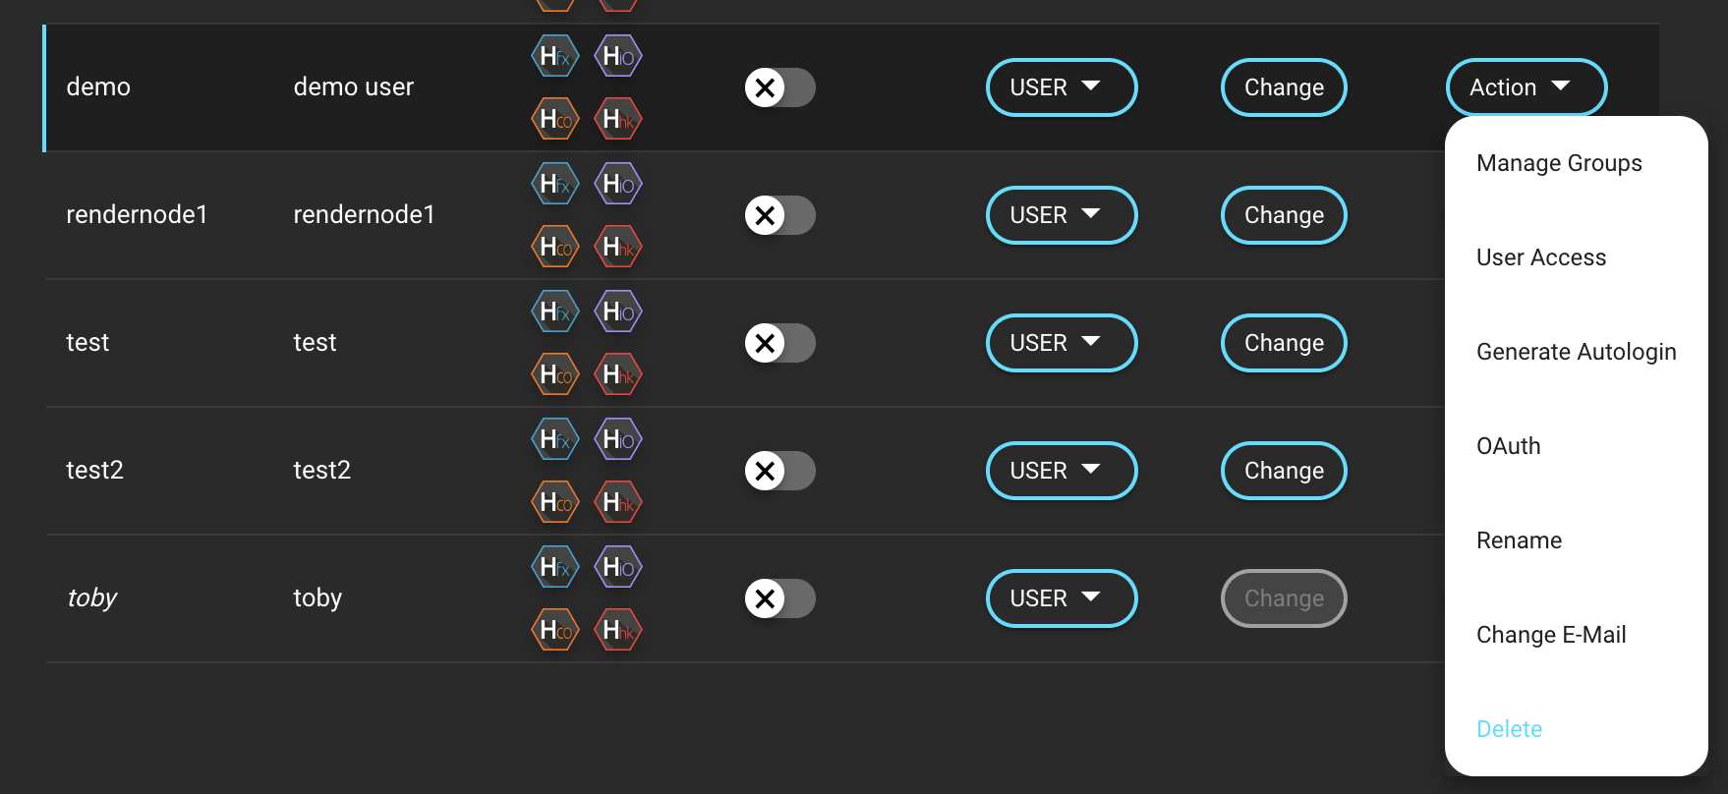Choose Generate Autologin in the menu
1728x794 pixels.
coord(1576,352)
